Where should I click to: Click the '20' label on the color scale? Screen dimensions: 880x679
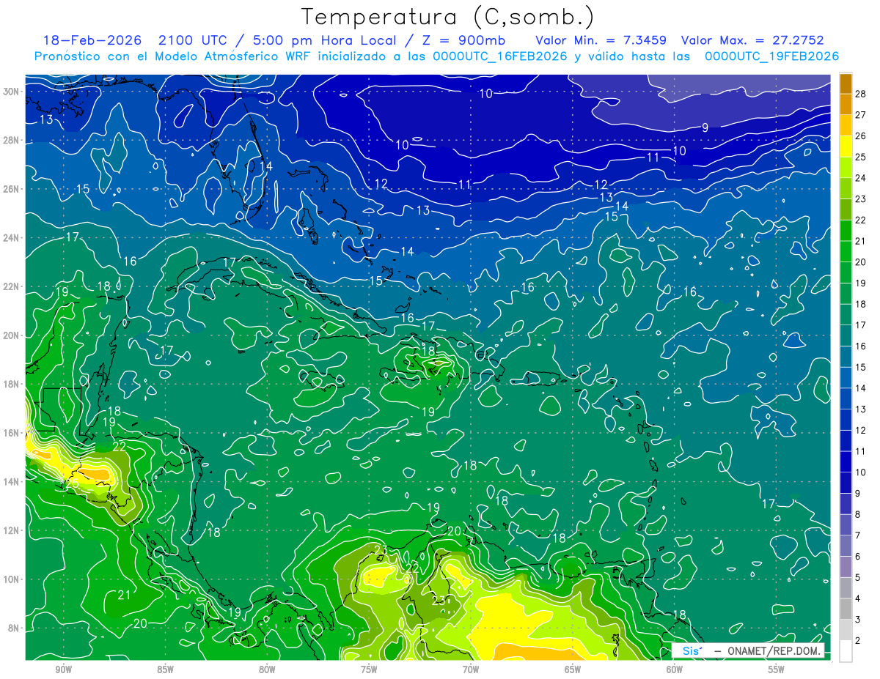coord(862,261)
